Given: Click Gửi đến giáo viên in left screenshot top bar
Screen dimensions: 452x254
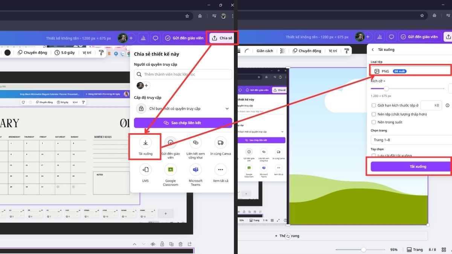Looking at the screenshot, I should [x=184, y=38].
